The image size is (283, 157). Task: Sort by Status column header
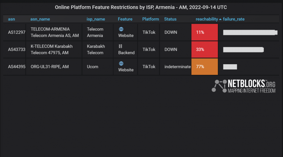pos(170,19)
